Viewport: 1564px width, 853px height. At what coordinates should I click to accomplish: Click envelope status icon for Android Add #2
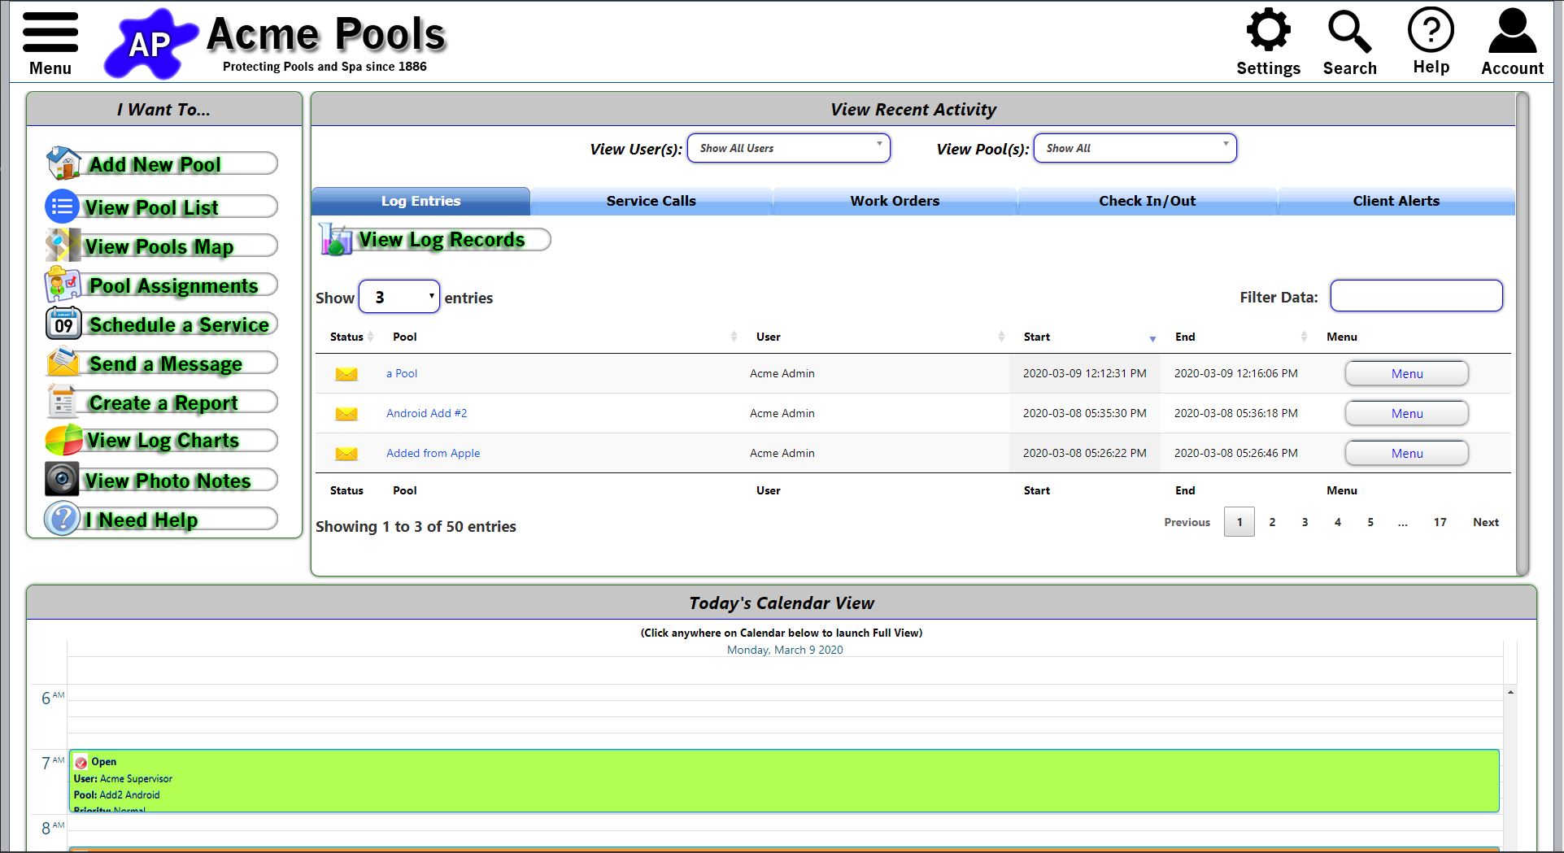pos(346,414)
